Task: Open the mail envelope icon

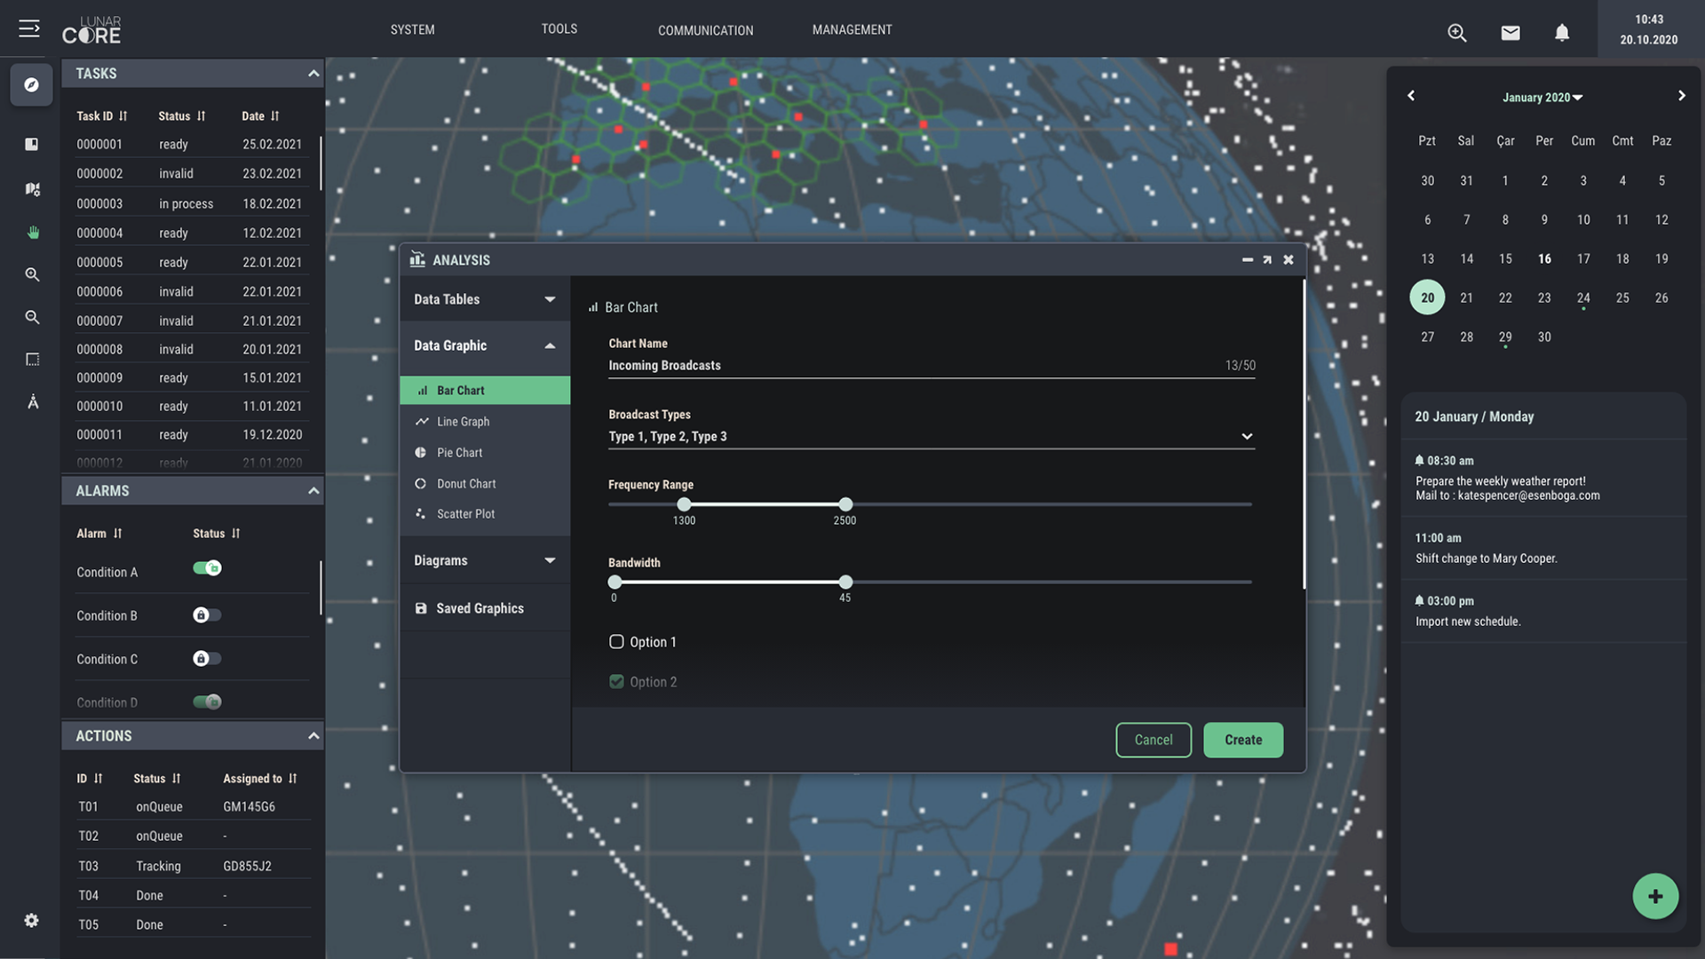Action: 1511,33
